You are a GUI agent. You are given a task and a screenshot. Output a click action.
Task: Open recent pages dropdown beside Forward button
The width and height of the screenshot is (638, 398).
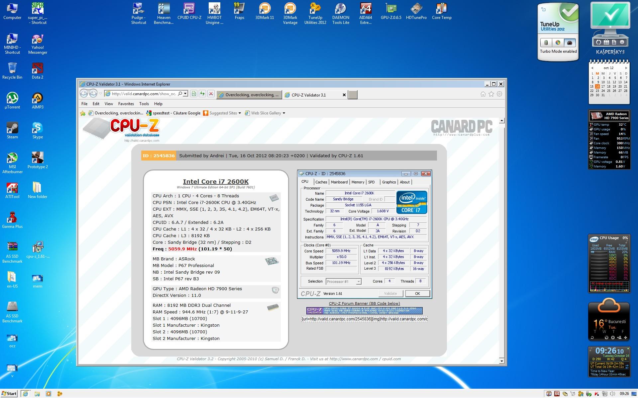(100, 94)
